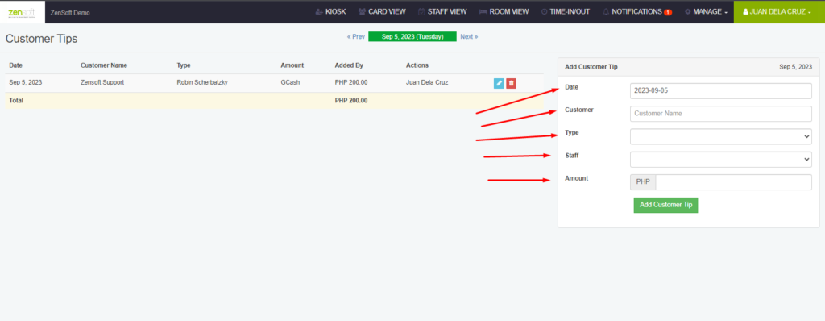This screenshot has height=321, width=825.
Task: Click the Time-In/Out clock icon
Action: 545,11
